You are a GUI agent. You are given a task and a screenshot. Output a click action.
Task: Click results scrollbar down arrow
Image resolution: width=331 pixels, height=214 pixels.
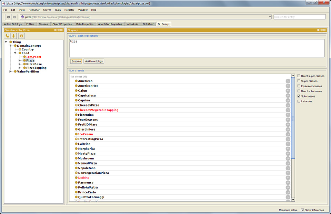(293, 199)
